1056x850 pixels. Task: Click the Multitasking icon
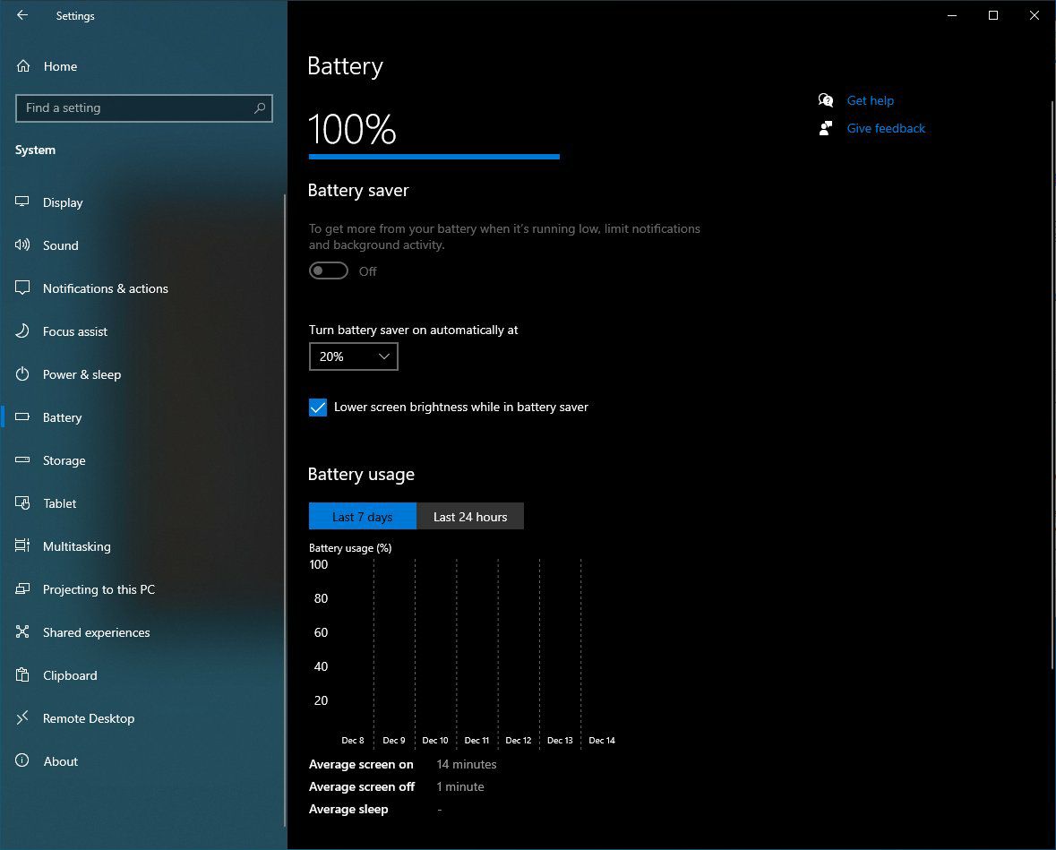22,545
